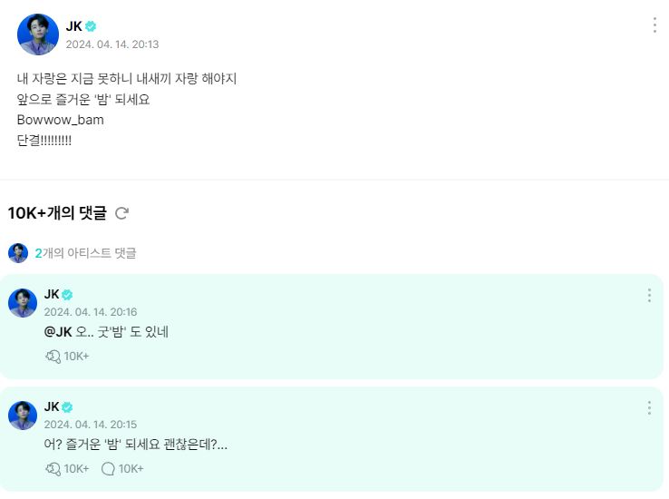Click the like count next to the 20:16 cheer icon

[76, 356]
